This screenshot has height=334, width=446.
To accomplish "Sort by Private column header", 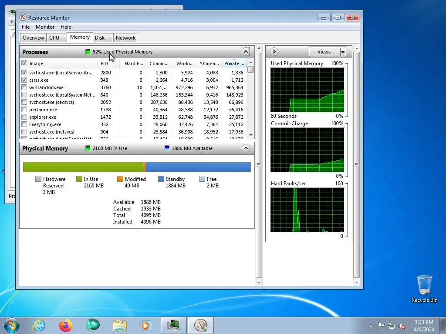I will (234, 63).
